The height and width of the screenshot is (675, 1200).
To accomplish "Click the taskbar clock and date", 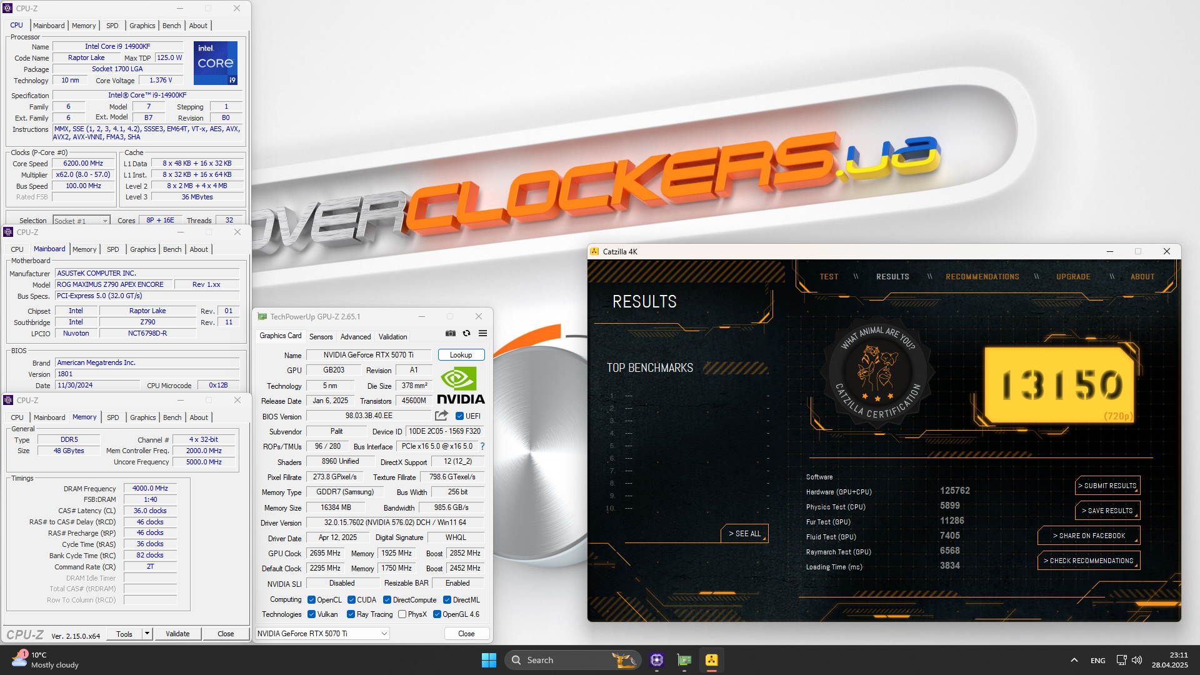I will pos(1170,660).
